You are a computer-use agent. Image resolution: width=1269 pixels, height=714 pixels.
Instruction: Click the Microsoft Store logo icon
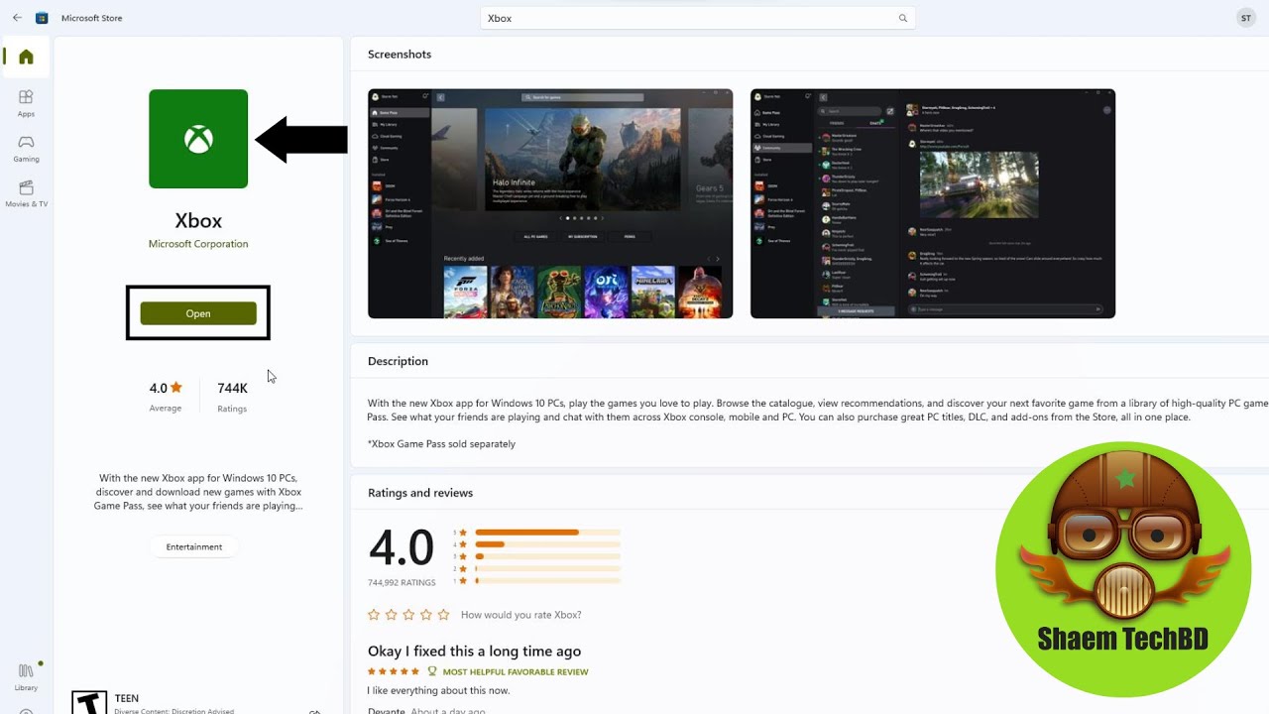[x=42, y=18]
